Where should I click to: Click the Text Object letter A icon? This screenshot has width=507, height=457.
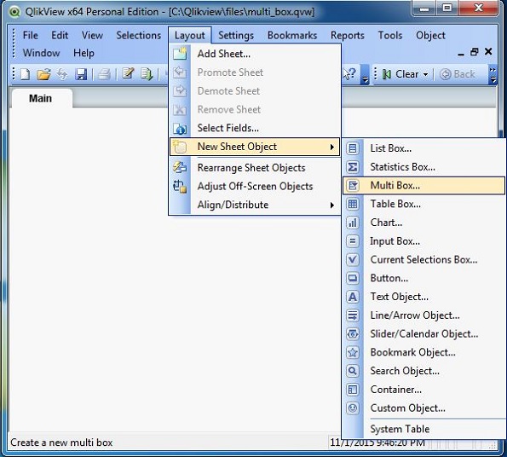353,297
